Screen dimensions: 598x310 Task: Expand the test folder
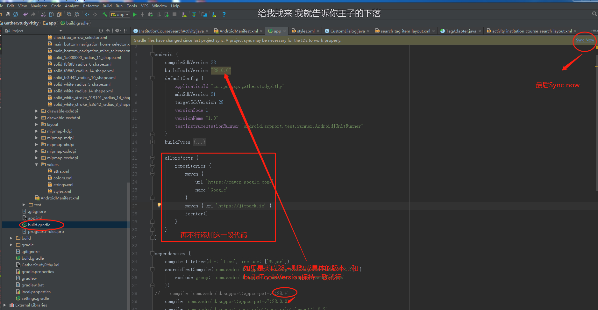(24, 205)
